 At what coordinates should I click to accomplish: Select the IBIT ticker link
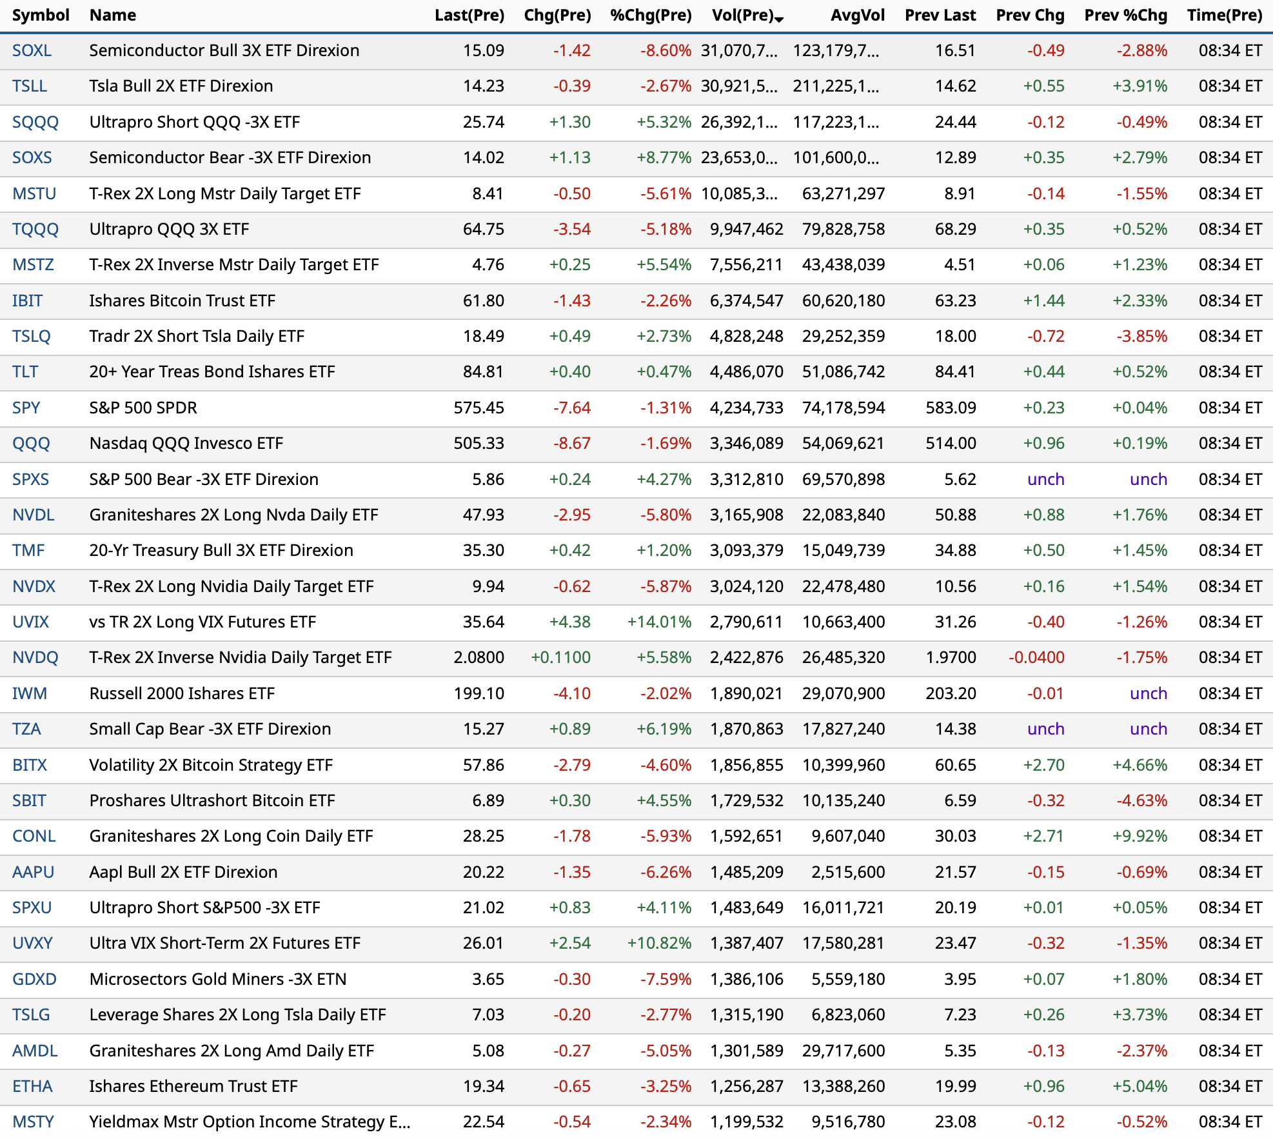click(27, 301)
